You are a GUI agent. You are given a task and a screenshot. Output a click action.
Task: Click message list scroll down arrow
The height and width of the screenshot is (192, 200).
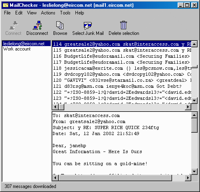[x=194, y=101]
